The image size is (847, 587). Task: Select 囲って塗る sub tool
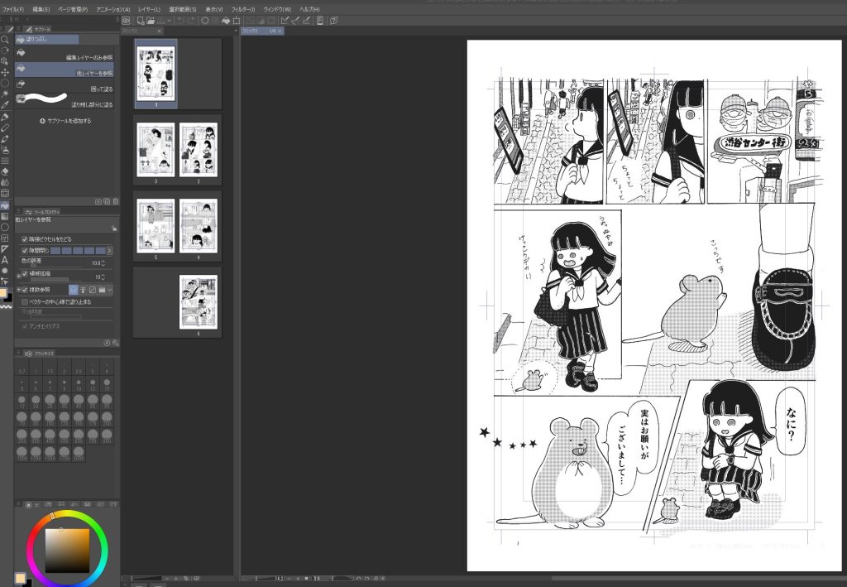[x=66, y=89]
